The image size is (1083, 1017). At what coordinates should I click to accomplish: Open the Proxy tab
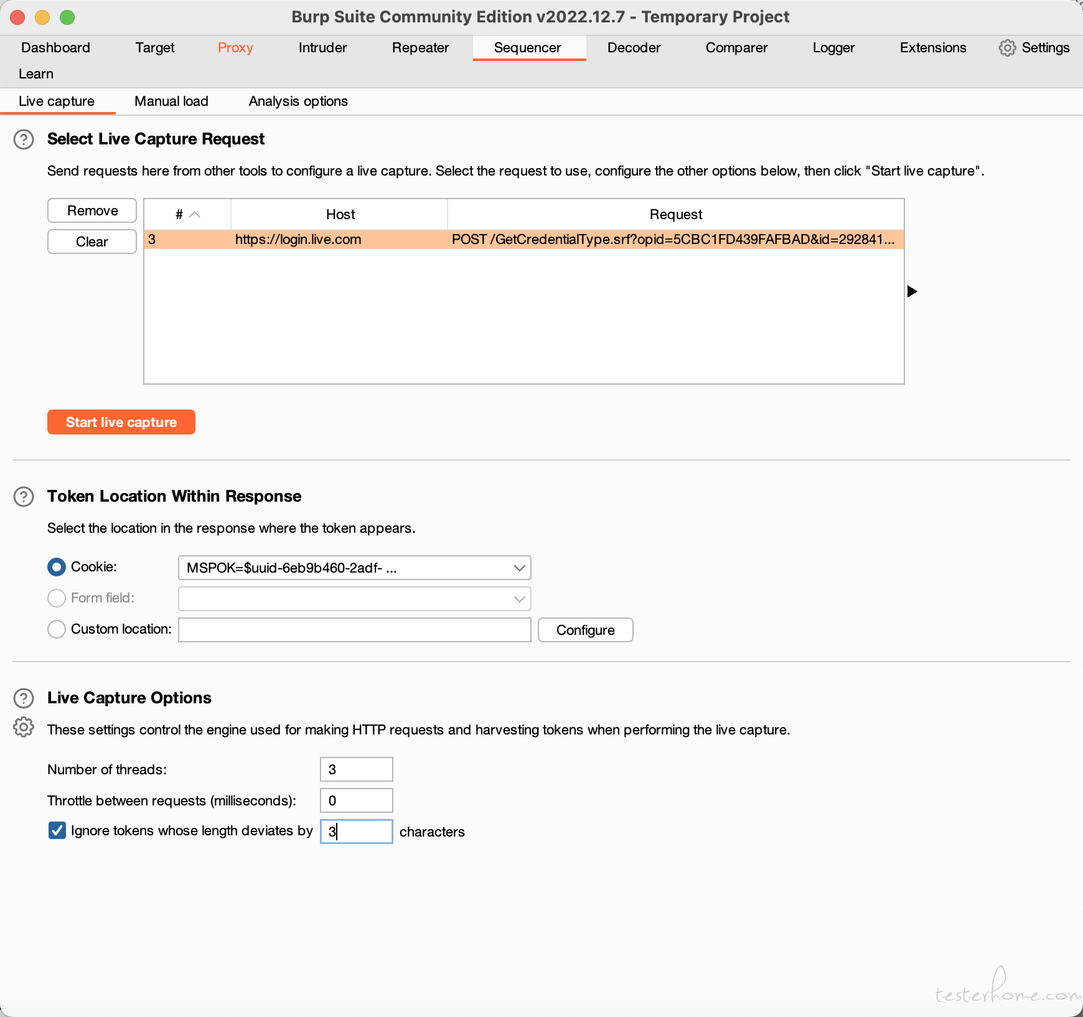click(235, 48)
